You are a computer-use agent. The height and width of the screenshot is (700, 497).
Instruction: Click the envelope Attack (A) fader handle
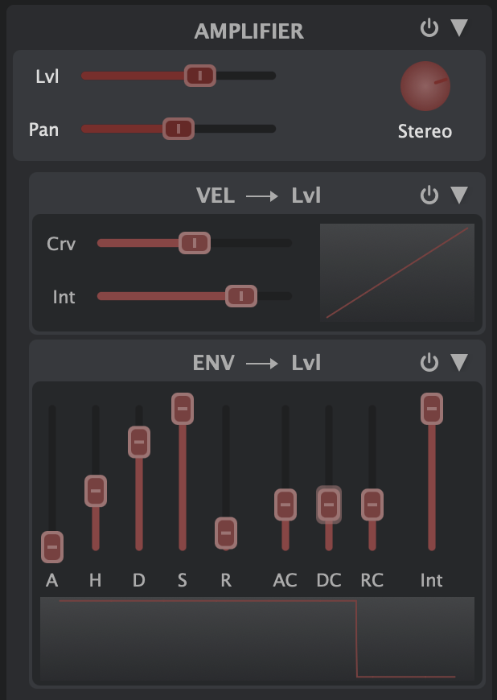[52, 547]
